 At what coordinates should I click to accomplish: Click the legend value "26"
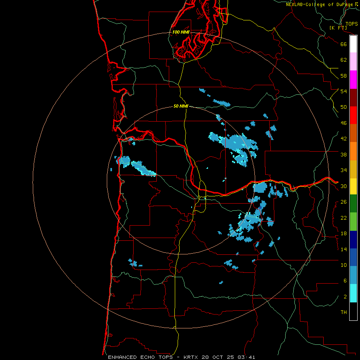[344, 202]
